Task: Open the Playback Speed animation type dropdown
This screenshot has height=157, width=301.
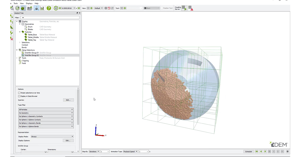Action: tap(130, 151)
